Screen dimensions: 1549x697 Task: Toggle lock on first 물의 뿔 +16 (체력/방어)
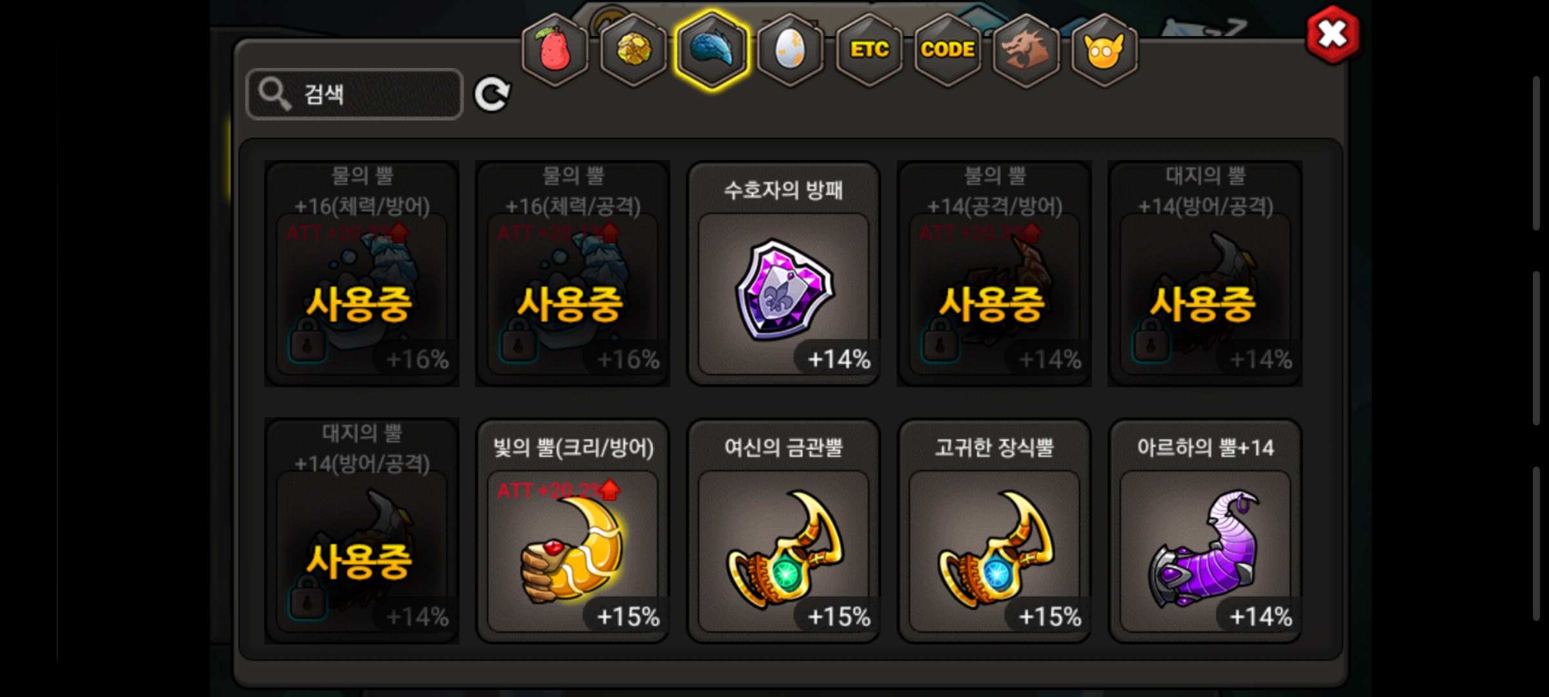(308, 343)
